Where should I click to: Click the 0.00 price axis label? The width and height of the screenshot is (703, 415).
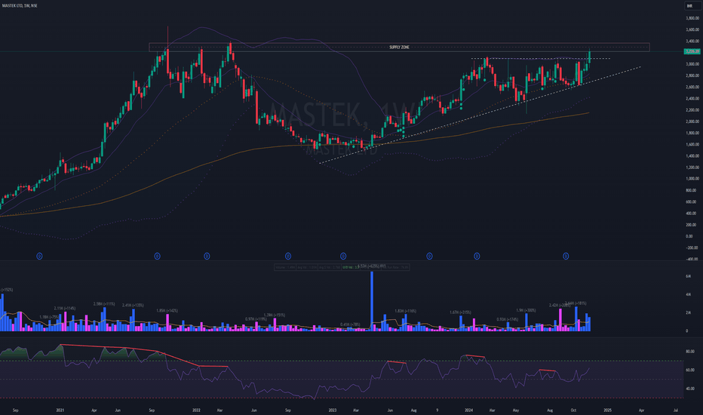point(689,236)
